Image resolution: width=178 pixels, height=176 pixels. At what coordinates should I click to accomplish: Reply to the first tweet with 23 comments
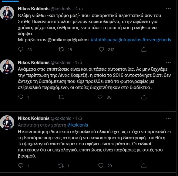pos(21,49)
